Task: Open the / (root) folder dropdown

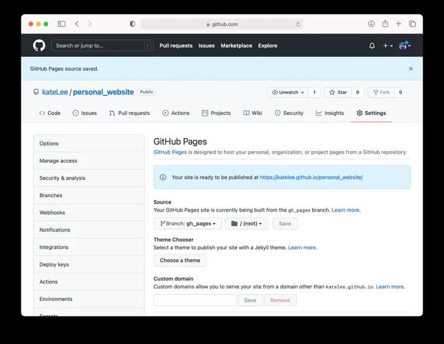Action: 247,224
